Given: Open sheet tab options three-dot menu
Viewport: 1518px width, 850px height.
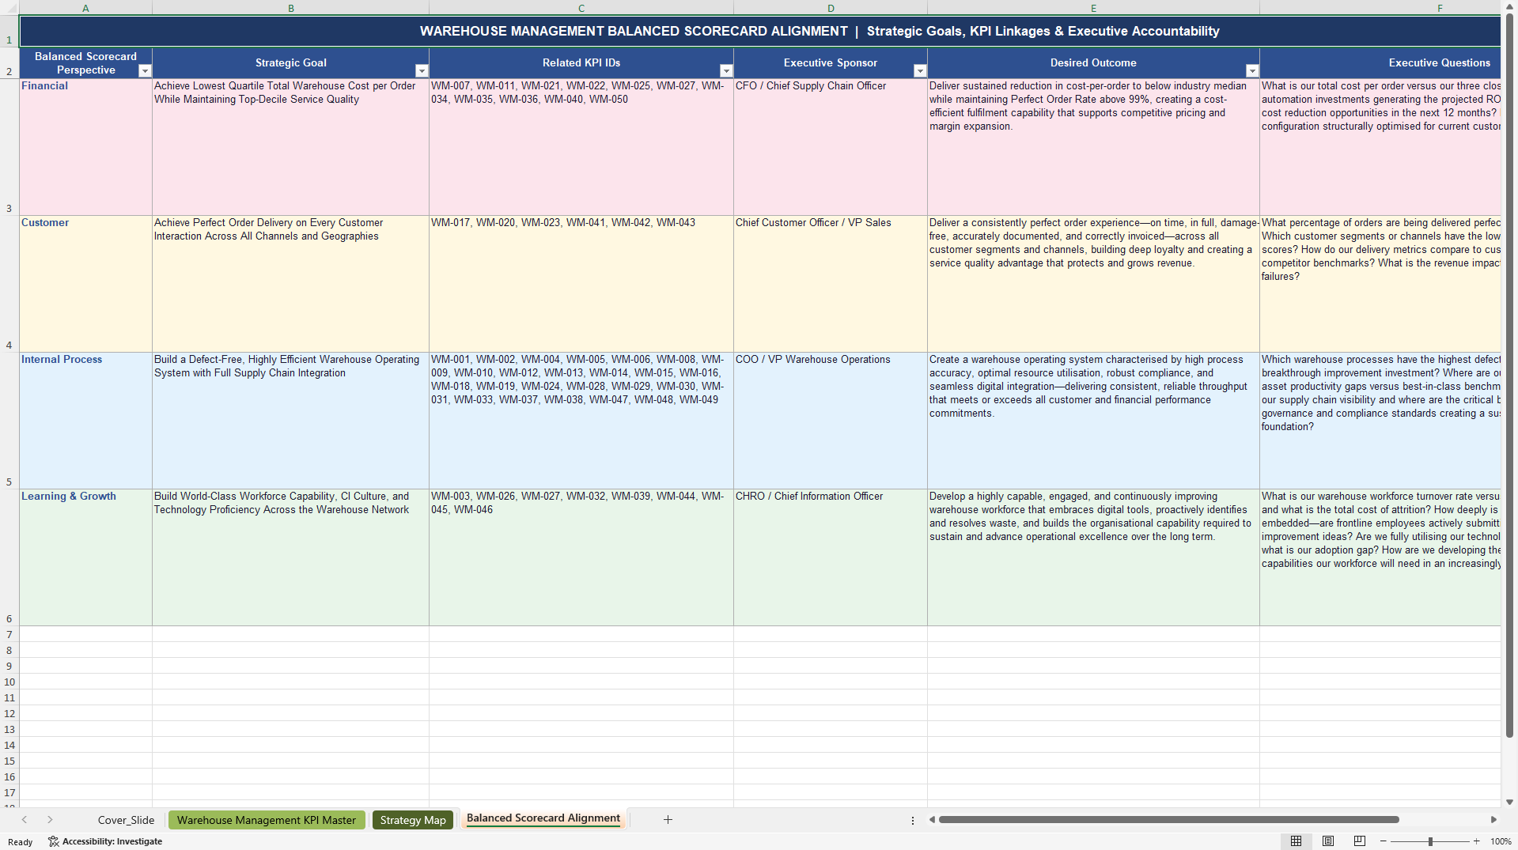Looking at the screenshot, I should coord(913,820).
